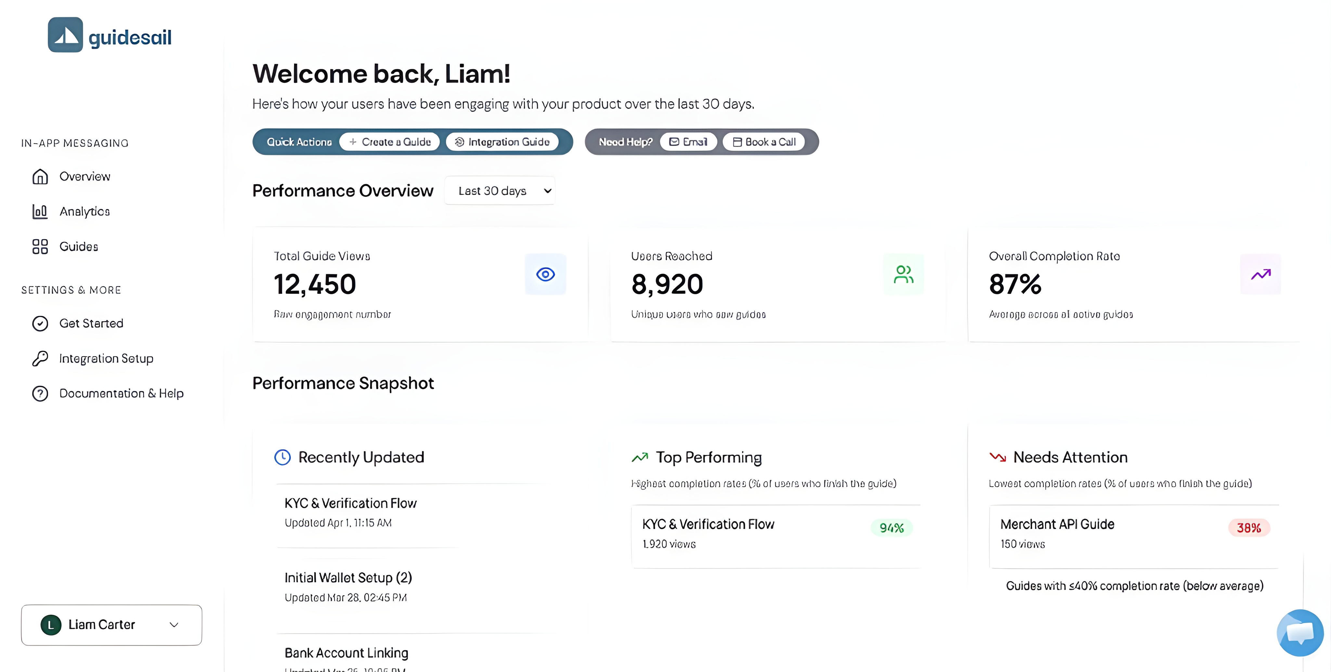This screenshot has width=1331, height=672.
Task: Click the eye icon on Total Guide Views
Action: (x=545, y=274)
